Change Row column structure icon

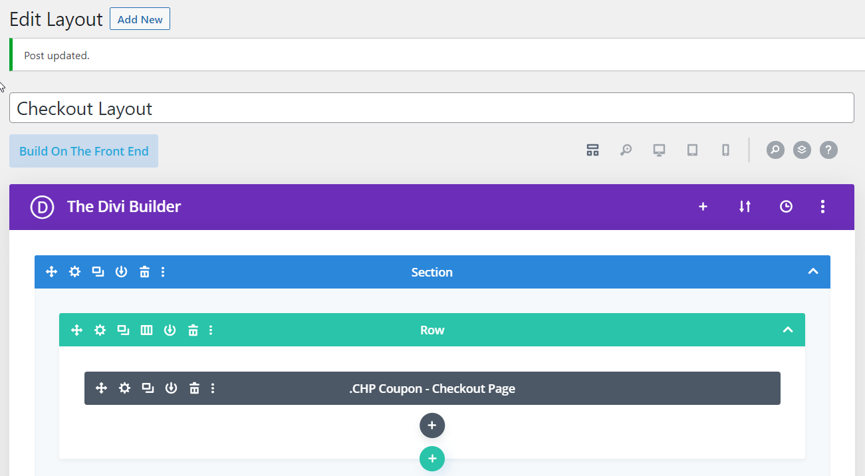(x=146, y=330)
